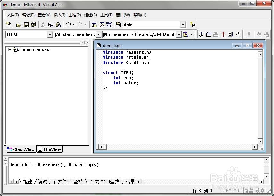
Task: Click the demo.obj 0 error(s) output line
Action: pos(54,165)
